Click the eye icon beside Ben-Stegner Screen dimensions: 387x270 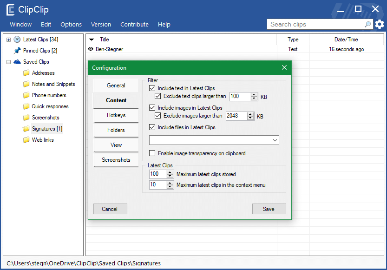click(91, 49)
